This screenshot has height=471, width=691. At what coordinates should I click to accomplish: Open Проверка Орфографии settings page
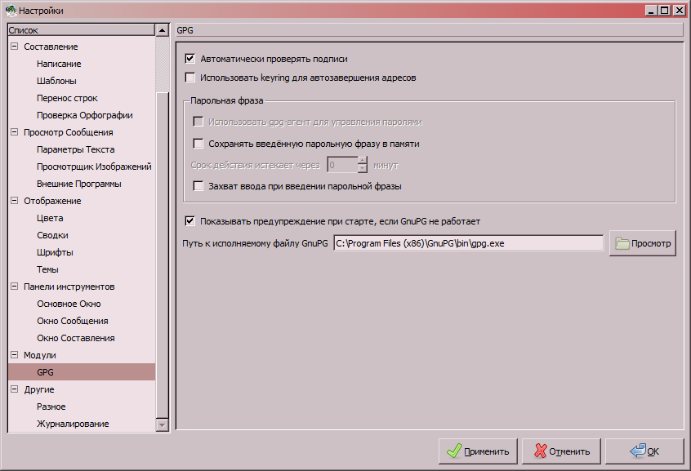click(x=84, y=115)
